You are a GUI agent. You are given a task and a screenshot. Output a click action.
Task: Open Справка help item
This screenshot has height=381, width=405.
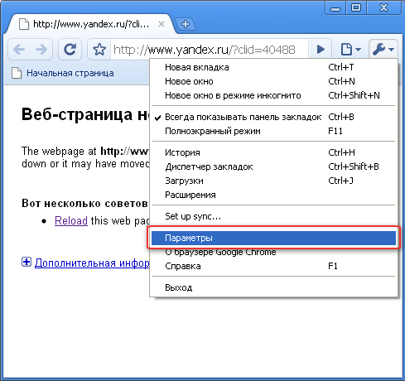pyautogui.click(x=273, y=266)
